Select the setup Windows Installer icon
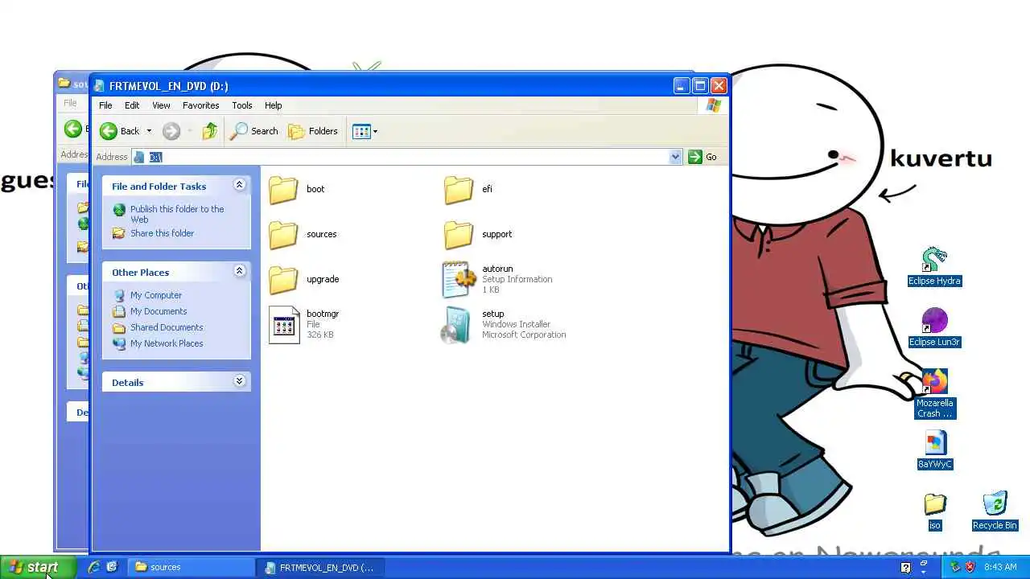The height and width of the screenshot is (579, 1030). tap(457, 324)
